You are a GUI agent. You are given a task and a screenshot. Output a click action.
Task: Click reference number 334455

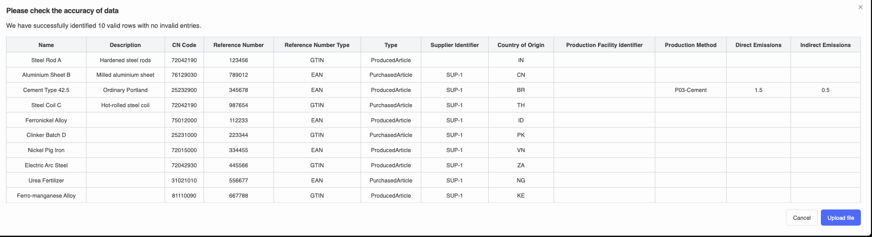point(239,150)
